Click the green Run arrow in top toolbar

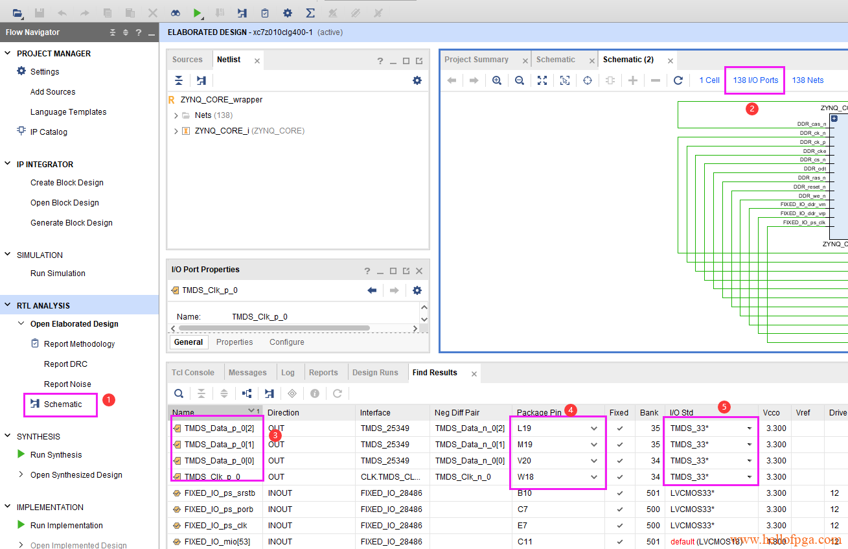pyautogui.click(x=197, y=13)
